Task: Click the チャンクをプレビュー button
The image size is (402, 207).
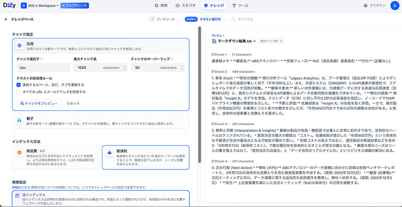Action: click(x=39, y=103)
